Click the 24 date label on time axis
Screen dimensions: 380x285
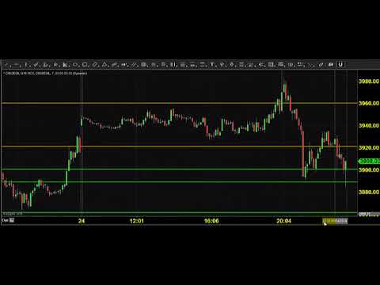[x=82, y=221]
